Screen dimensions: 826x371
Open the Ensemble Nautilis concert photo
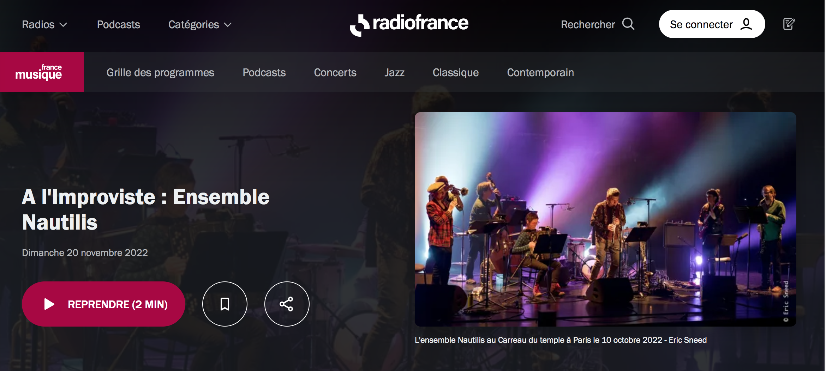pyautogui.click(x=605, y=219)
